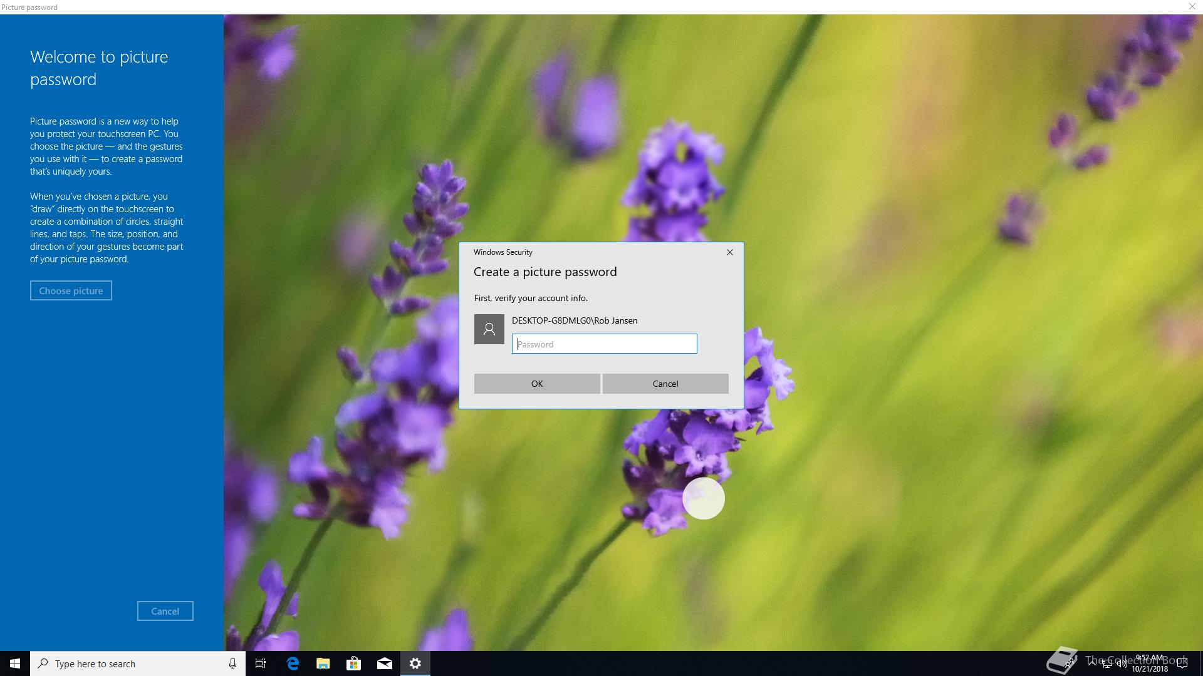Open the Mail app from the taskbar
This screenshot has width=1203, height=676.
tap(384, 663)
